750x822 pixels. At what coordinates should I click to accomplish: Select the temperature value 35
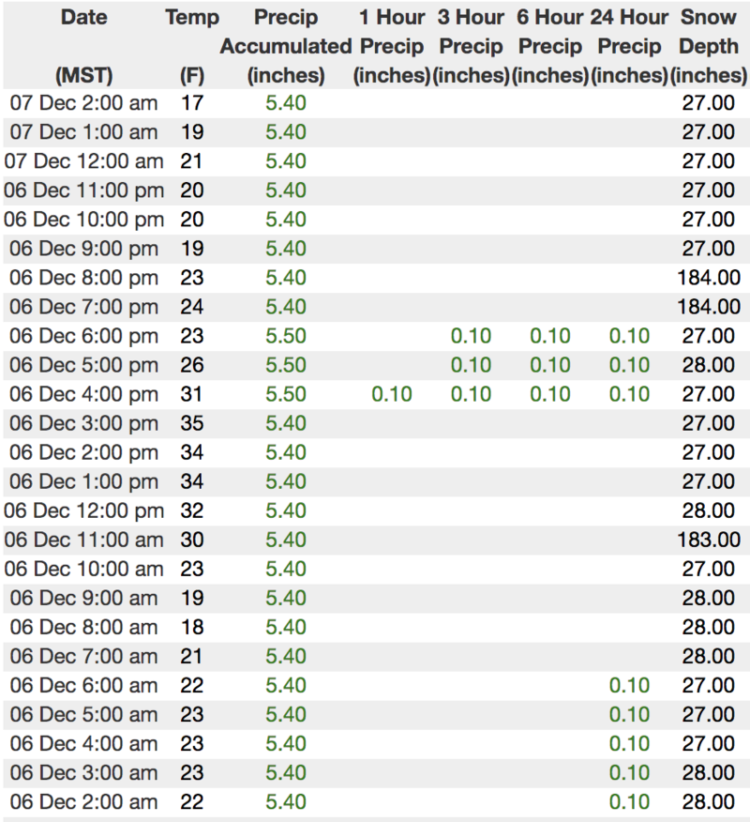point(191,423)
